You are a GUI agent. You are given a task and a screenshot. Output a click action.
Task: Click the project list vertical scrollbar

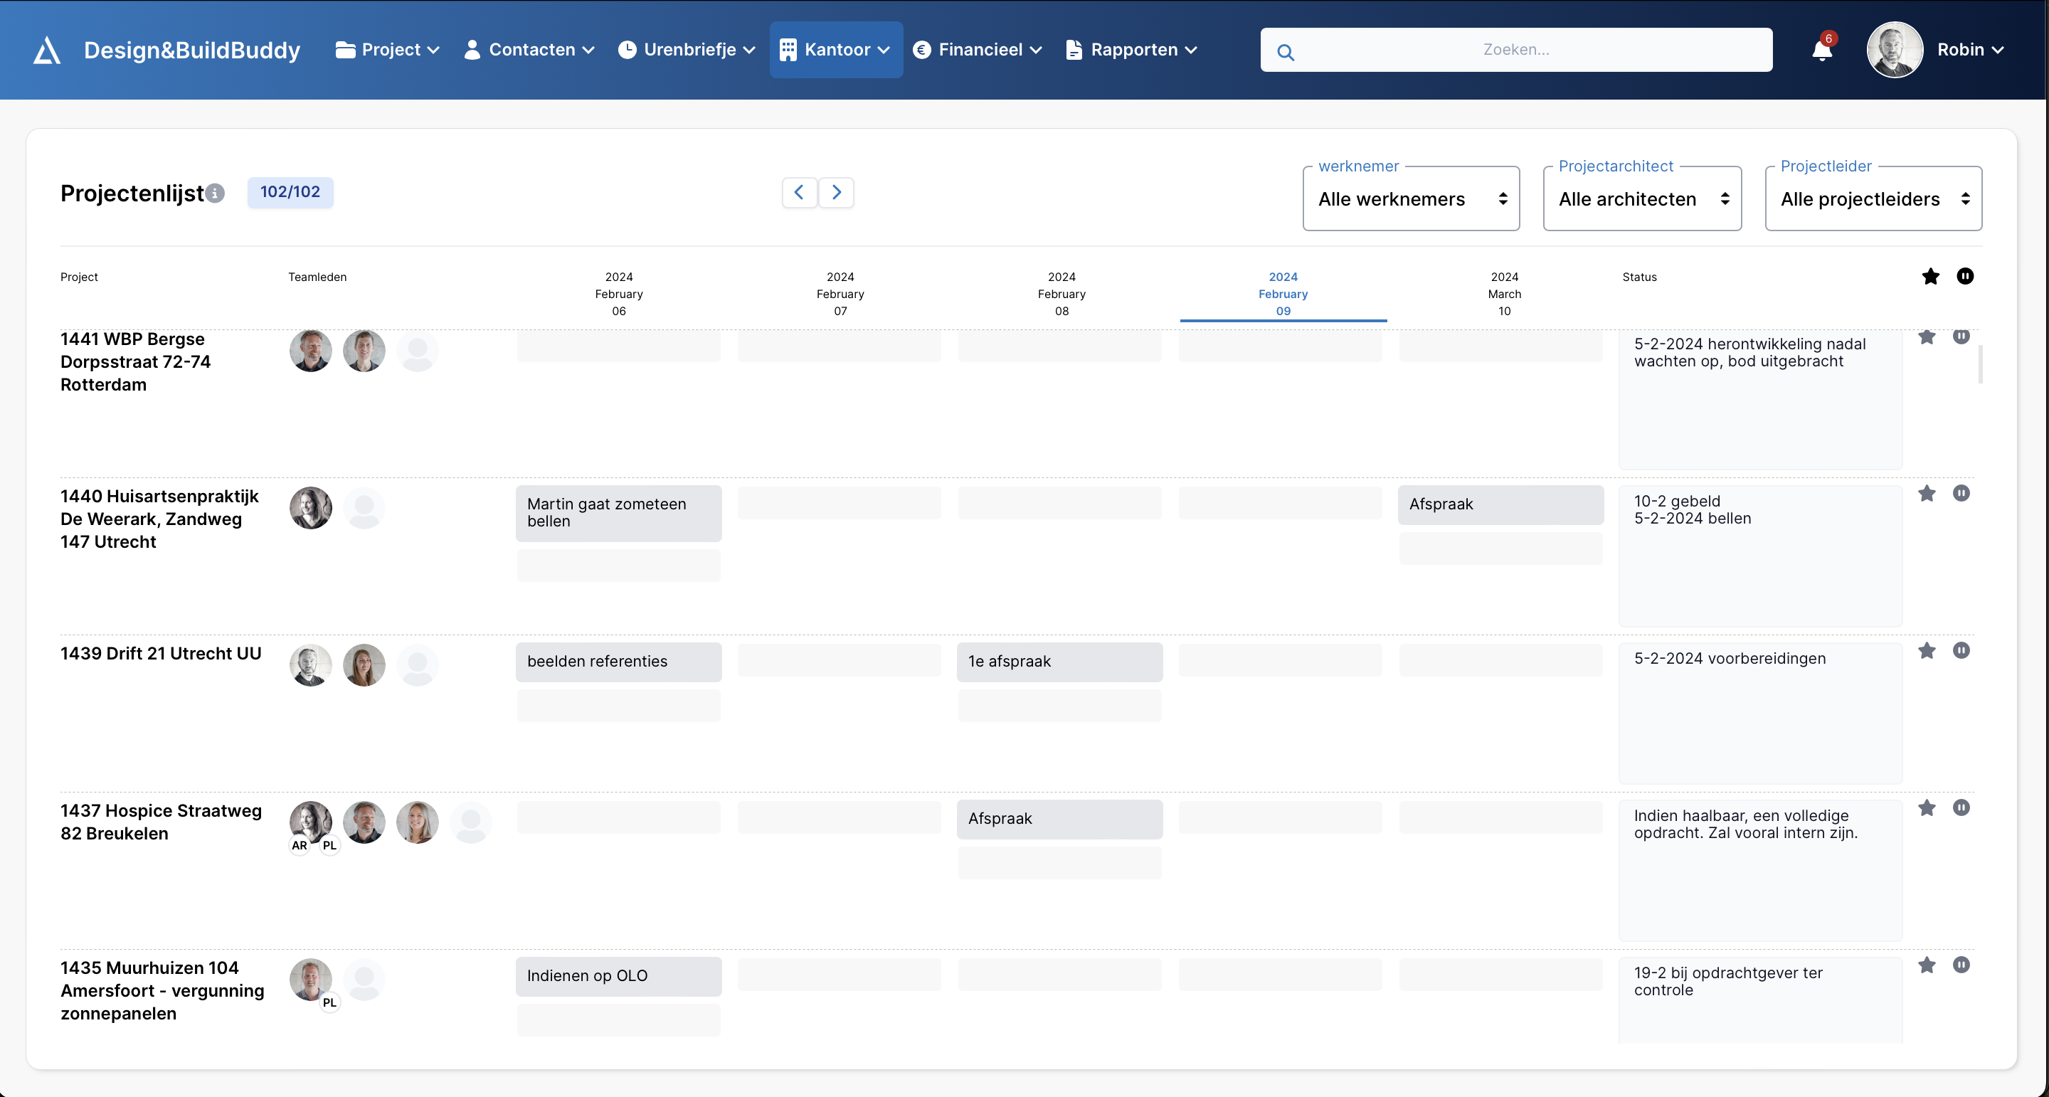1980,364
